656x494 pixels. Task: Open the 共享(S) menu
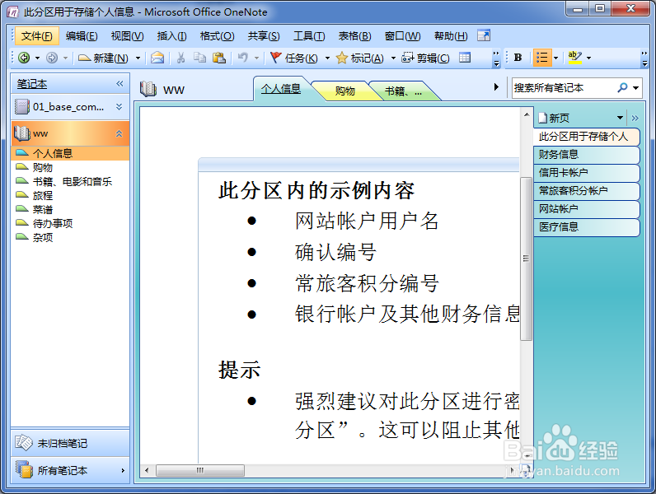(264, 36)
